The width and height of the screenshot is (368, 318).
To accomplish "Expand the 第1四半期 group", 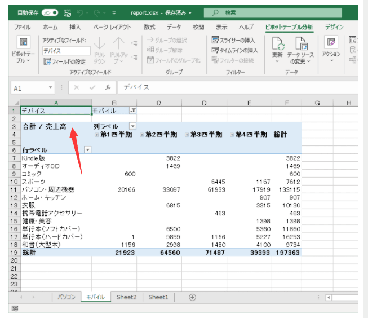I will tap(96, 135).
